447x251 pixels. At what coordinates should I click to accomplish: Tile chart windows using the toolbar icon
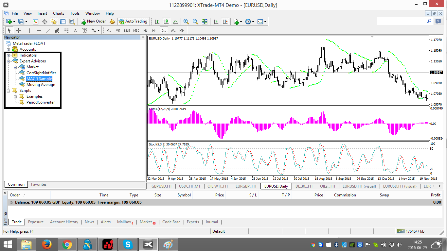pyautogui.click(x=205, y=22)
